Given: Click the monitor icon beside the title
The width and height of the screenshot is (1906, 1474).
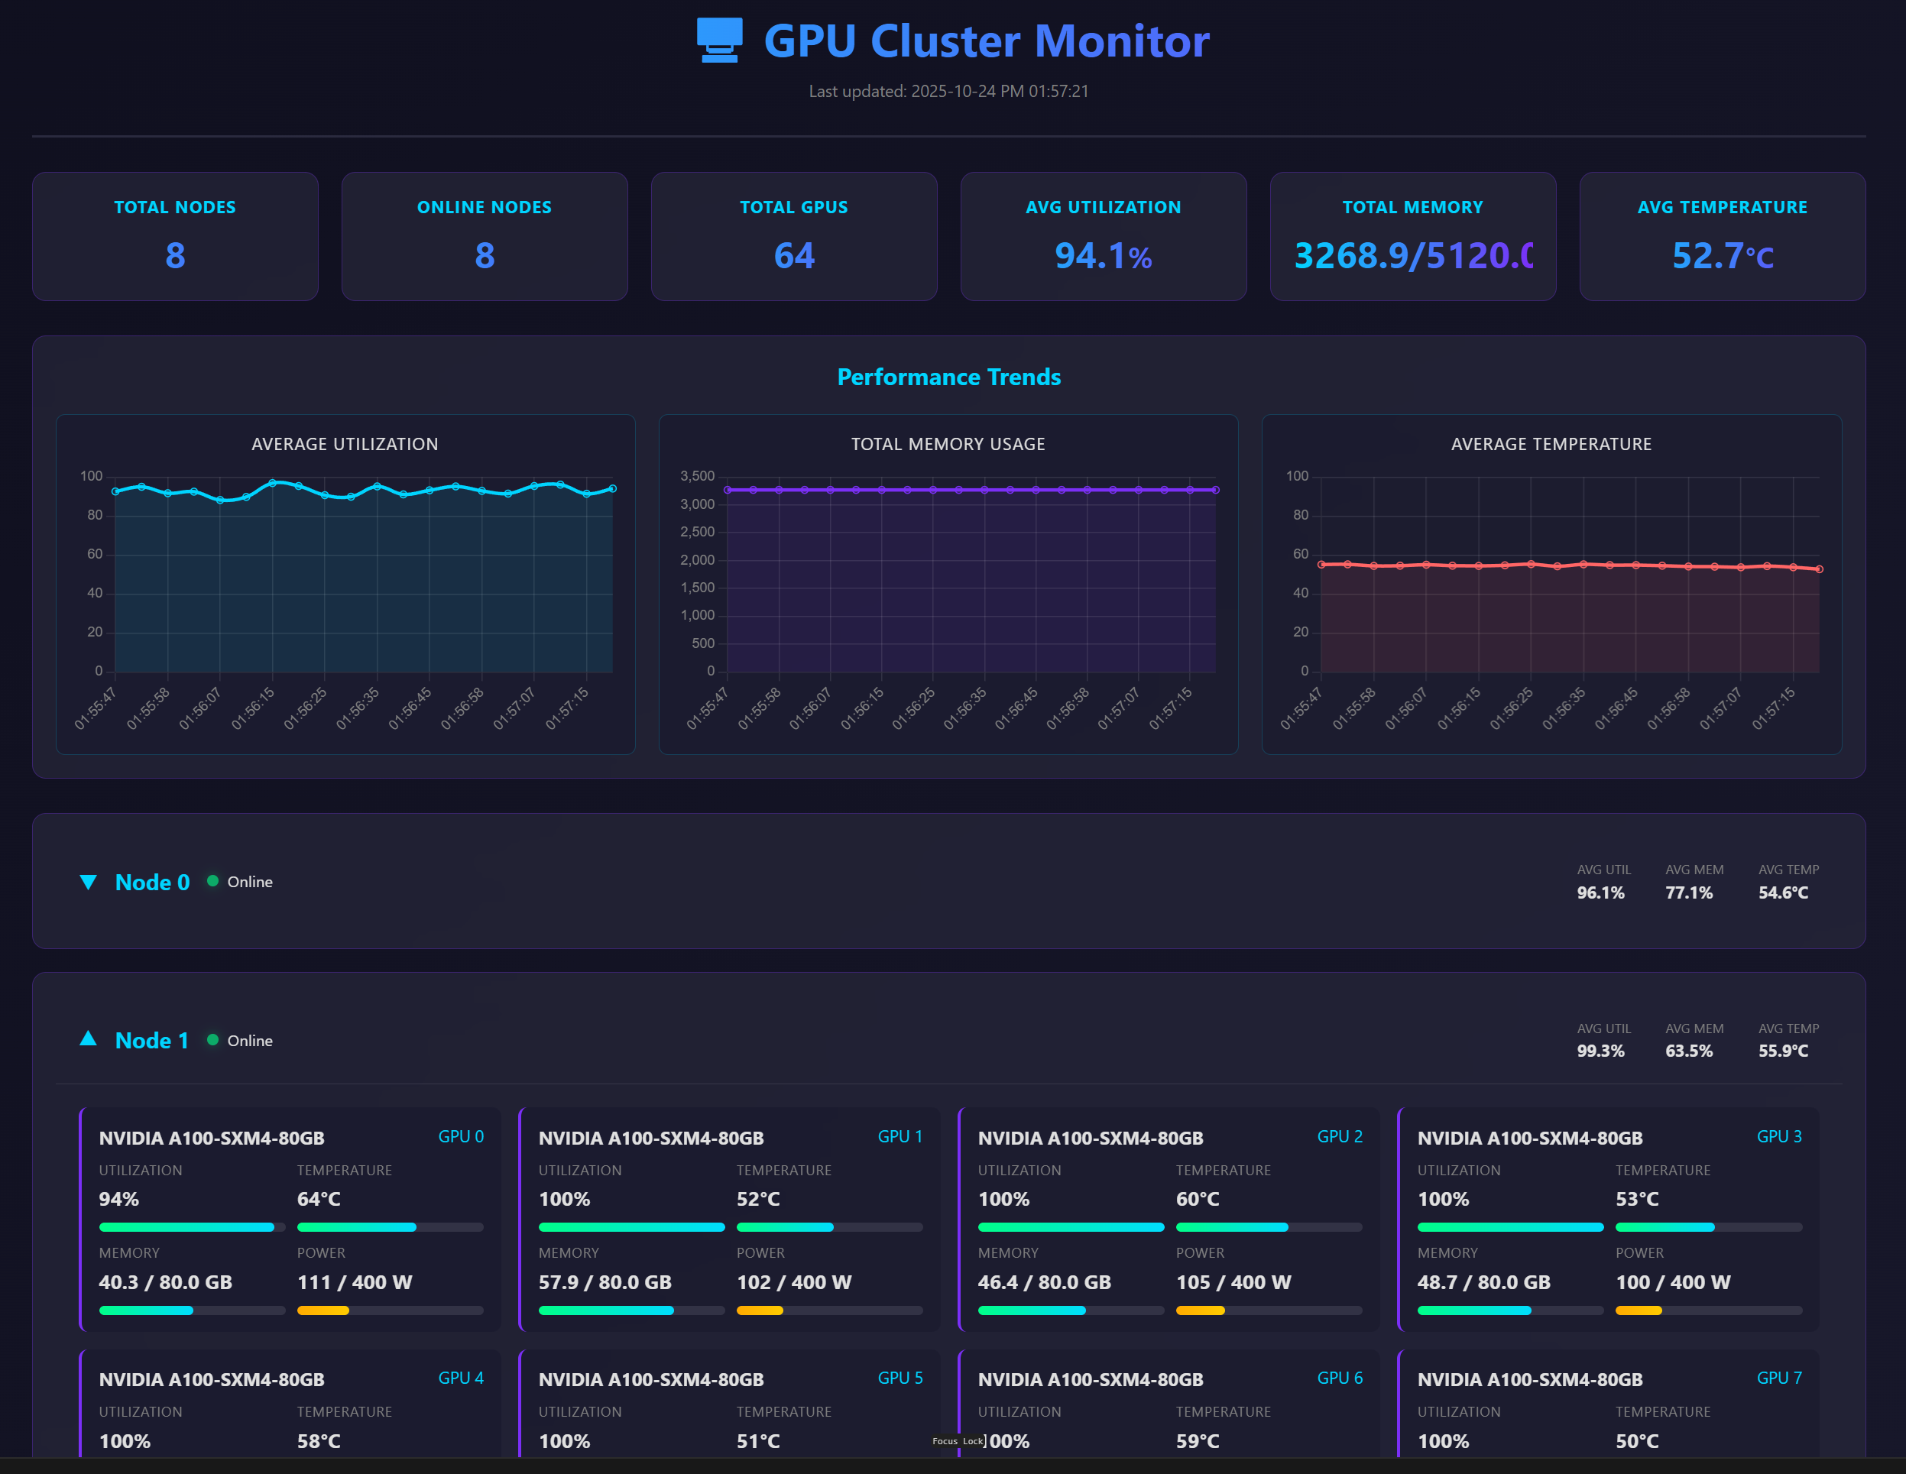Looking at the screenshot, I should point(719,40).
